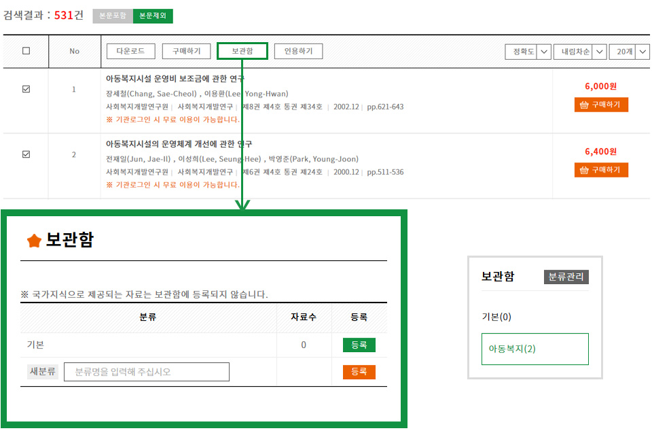The height and width of the screenshot is (435, 652).
Task: Click the 다운로드 button
Action: [x=130, y=51]
